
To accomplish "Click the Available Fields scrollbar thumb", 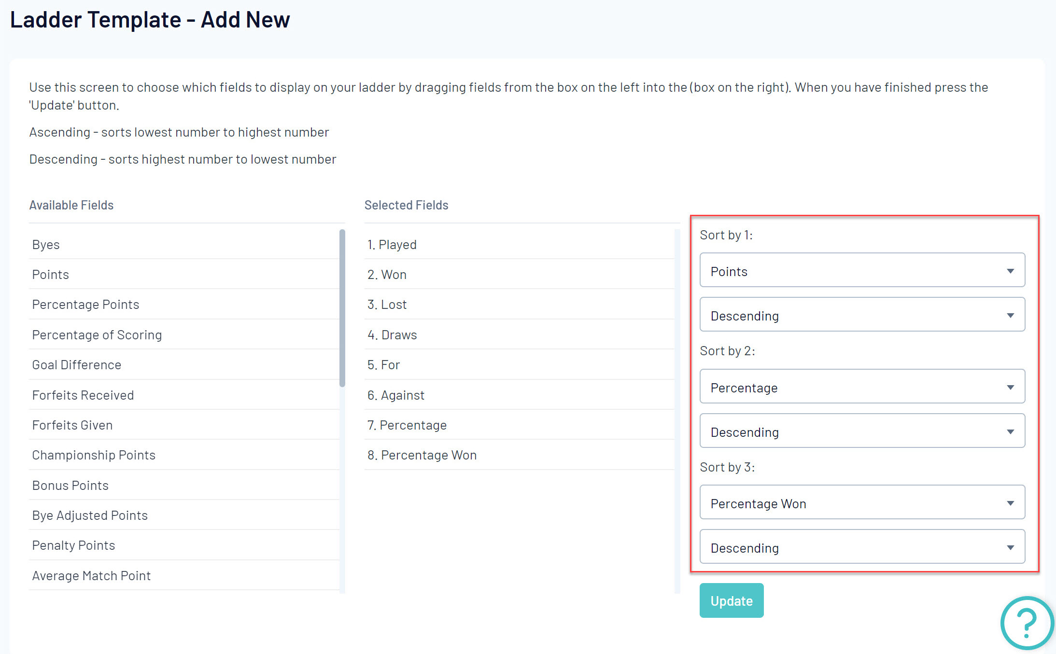I will tap(342, 308).
